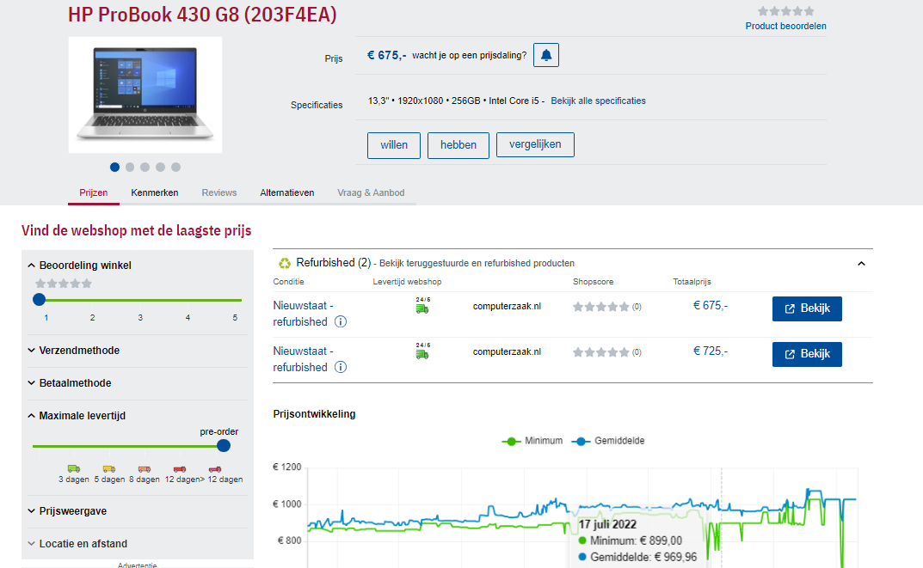Click the HP ProBook laptop product image
The width and height of the screenshot is (923, 568).
point(145,95)
